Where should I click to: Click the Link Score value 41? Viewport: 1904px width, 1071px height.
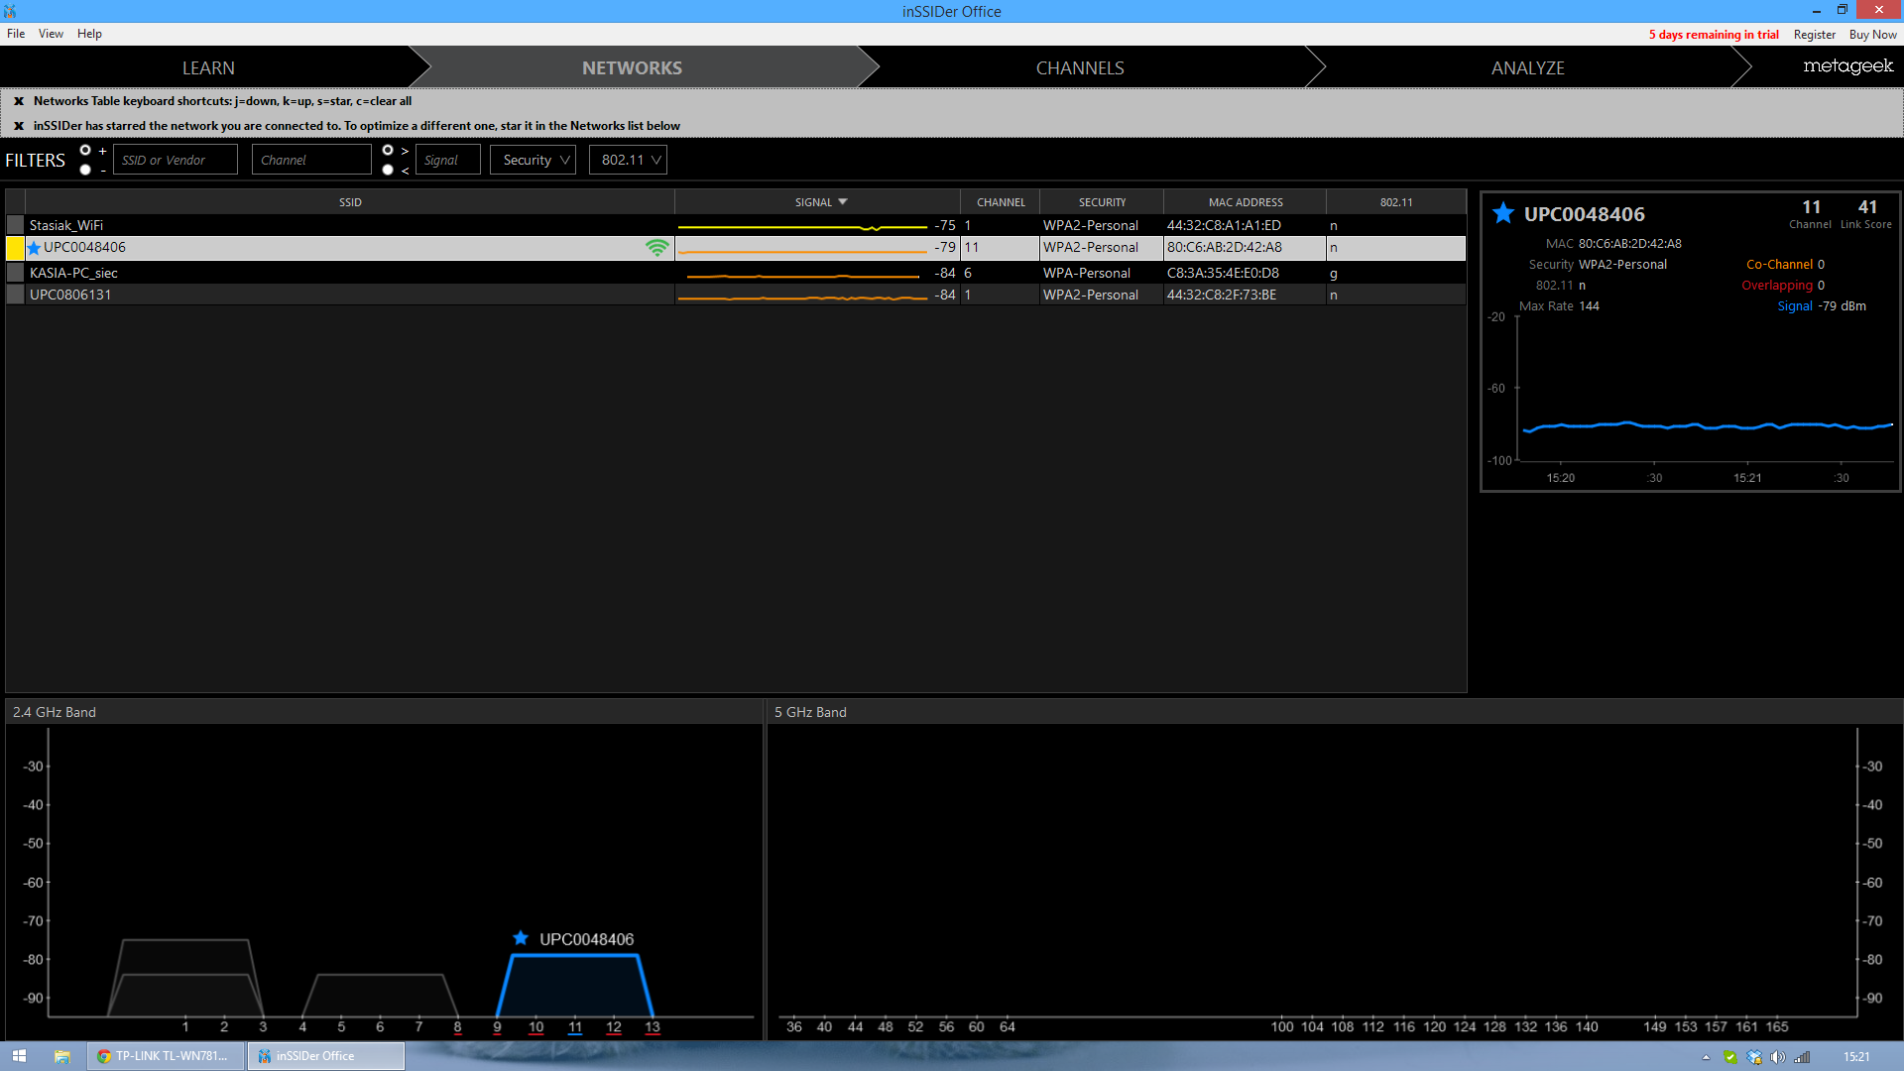coord(1867,207)
